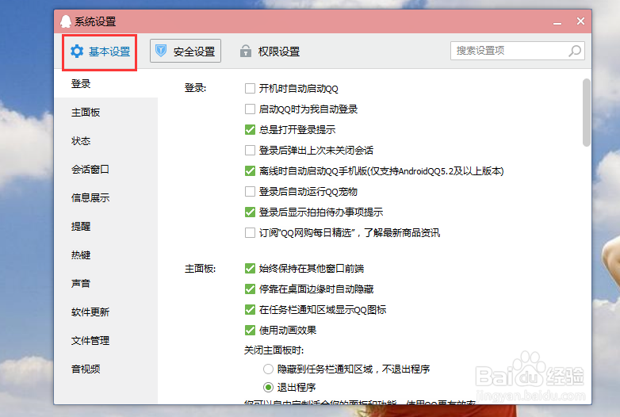Screen dimensions: 620x417
Task: Click the settings panel vertical scrollbar
Action: click(587, 113)
